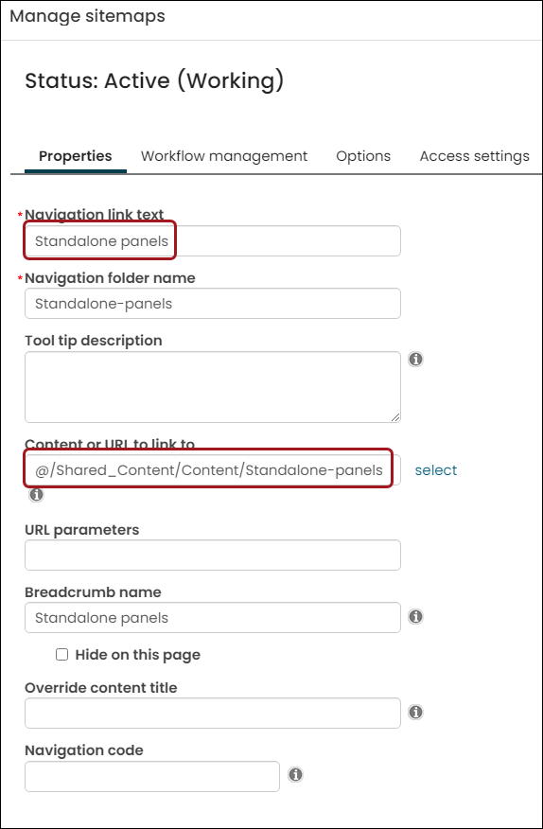Open the Workflow management tab

(x=224, y=156)
